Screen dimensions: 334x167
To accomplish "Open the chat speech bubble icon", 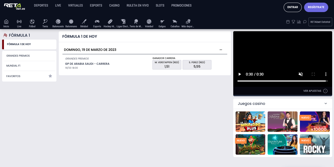I will pos(305,22).
